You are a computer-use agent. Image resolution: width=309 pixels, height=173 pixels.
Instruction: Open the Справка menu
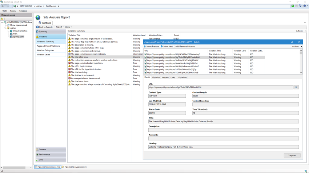23,11
